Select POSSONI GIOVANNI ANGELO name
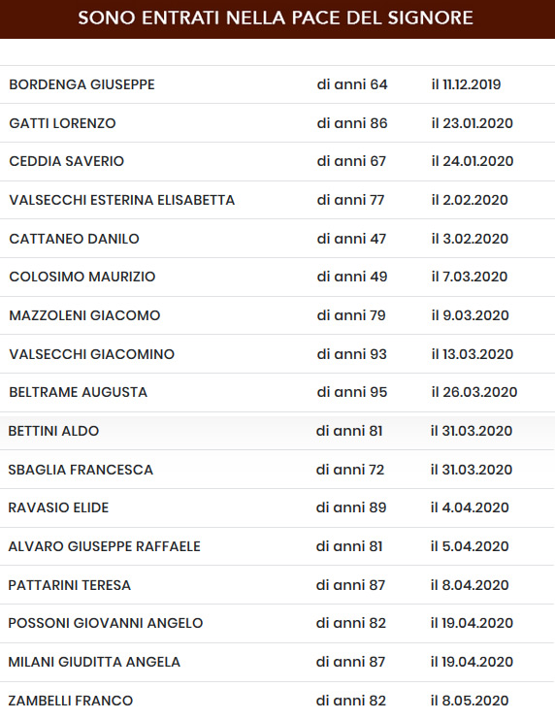This screenshot has height=720, width=555. pos(106,623)
